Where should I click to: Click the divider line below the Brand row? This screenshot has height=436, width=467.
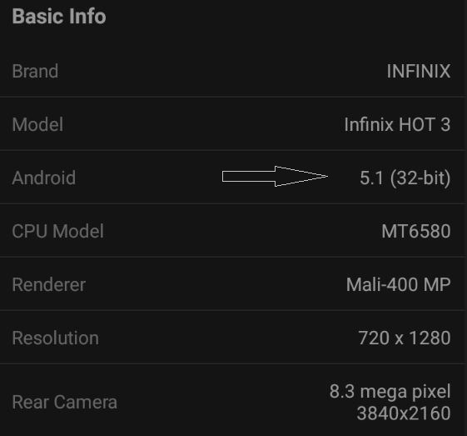(233, 97)
